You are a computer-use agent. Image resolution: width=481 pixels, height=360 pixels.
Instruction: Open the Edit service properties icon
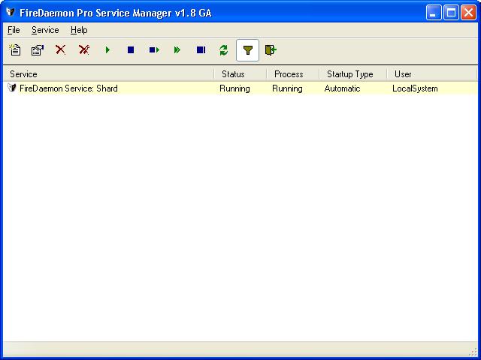point(38,50)
